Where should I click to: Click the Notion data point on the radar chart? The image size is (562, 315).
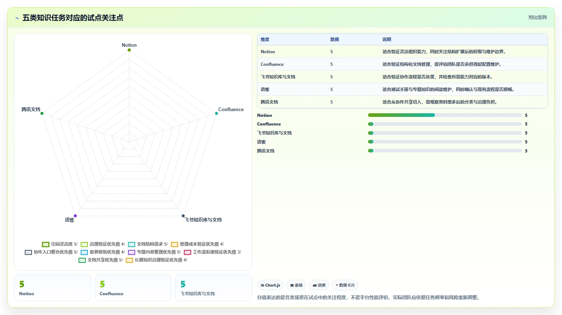click(x=129, y=50)
